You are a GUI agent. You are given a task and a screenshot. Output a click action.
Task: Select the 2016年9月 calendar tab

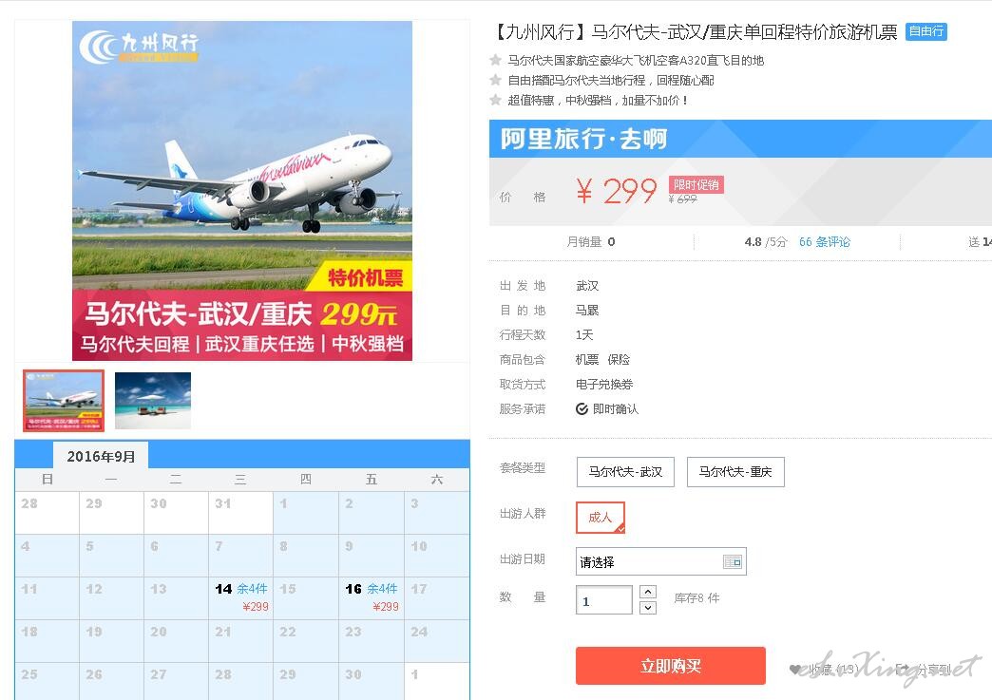(101, 456)
